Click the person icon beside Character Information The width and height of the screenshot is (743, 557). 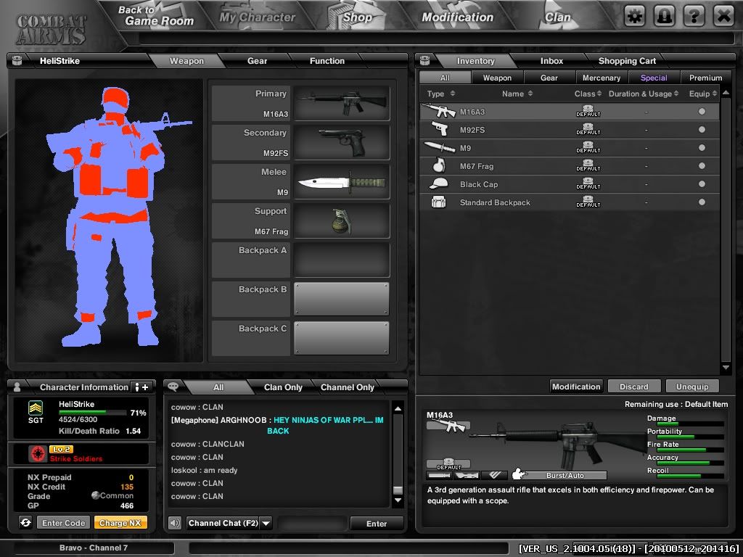pyautogui.click(x=17, y=387)
